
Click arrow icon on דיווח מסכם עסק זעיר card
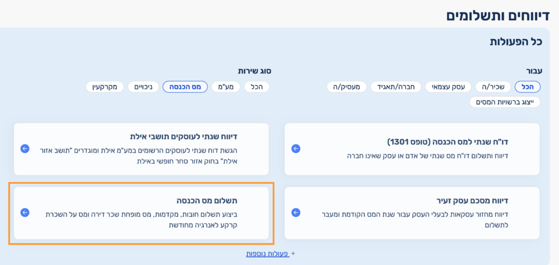296,212
